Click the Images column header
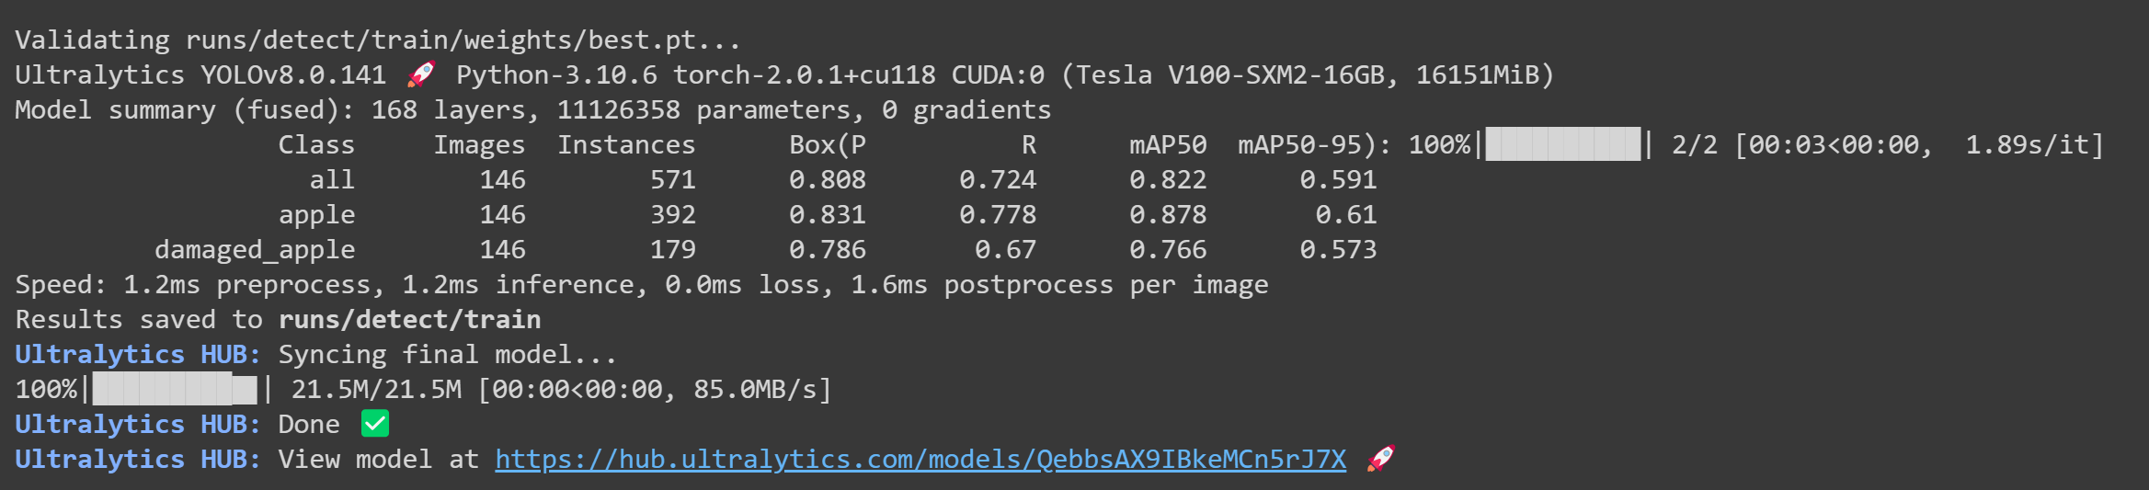This screenshot has height=490, width=2149. (479, 144)
